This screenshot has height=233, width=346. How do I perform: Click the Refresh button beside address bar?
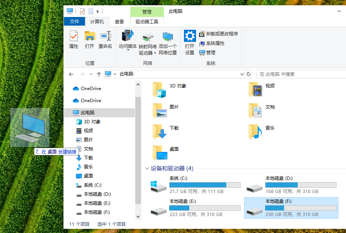[x=249, y=74]
